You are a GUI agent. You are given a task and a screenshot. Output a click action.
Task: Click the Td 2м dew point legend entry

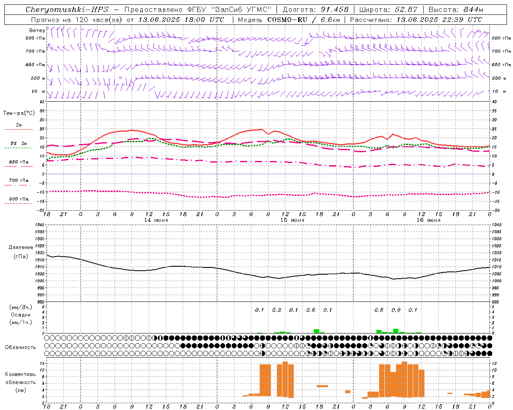point(18,143)
